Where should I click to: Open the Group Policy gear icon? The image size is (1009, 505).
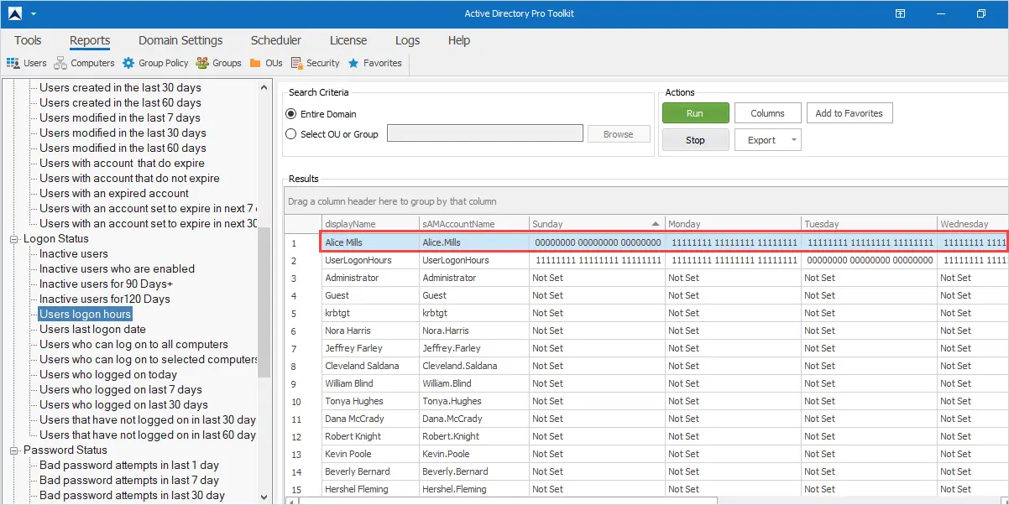coord(128,63)
